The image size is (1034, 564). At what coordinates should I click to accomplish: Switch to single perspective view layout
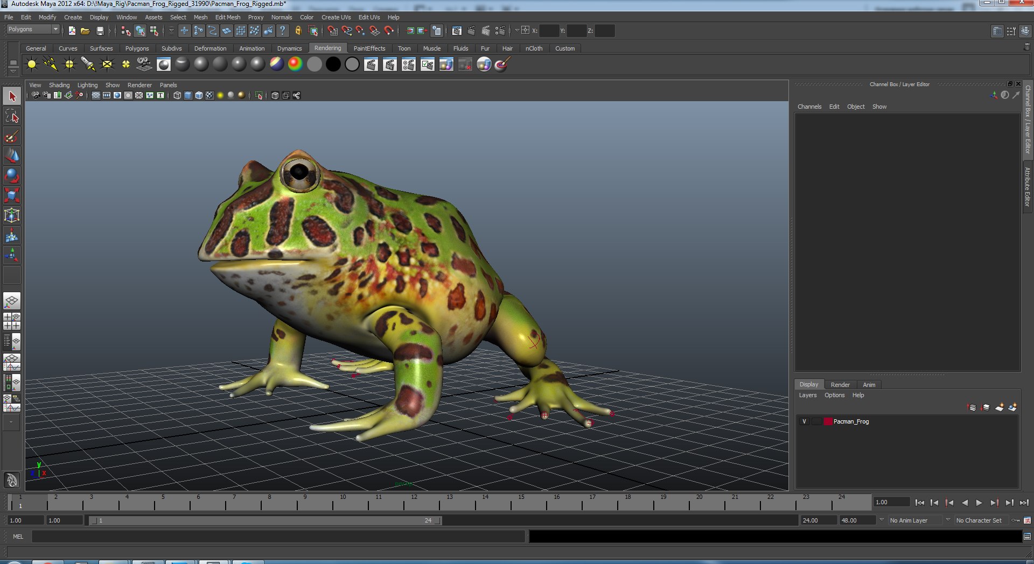click(12, 301)
